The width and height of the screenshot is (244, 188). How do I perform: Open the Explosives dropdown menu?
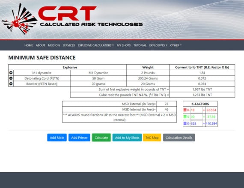[158, 45]
